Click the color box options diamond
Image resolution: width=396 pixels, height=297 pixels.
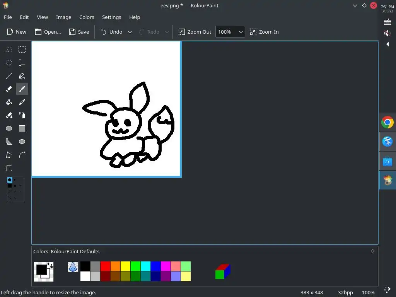click(x=373, y=251)
